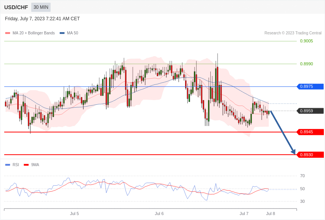Click the 30 MIN timeframe badge

[x=41, y=7]
